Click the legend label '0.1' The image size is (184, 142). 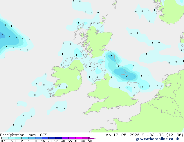(3, 141)
